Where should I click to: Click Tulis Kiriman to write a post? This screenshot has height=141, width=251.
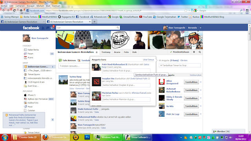click(x=67, y=60)
